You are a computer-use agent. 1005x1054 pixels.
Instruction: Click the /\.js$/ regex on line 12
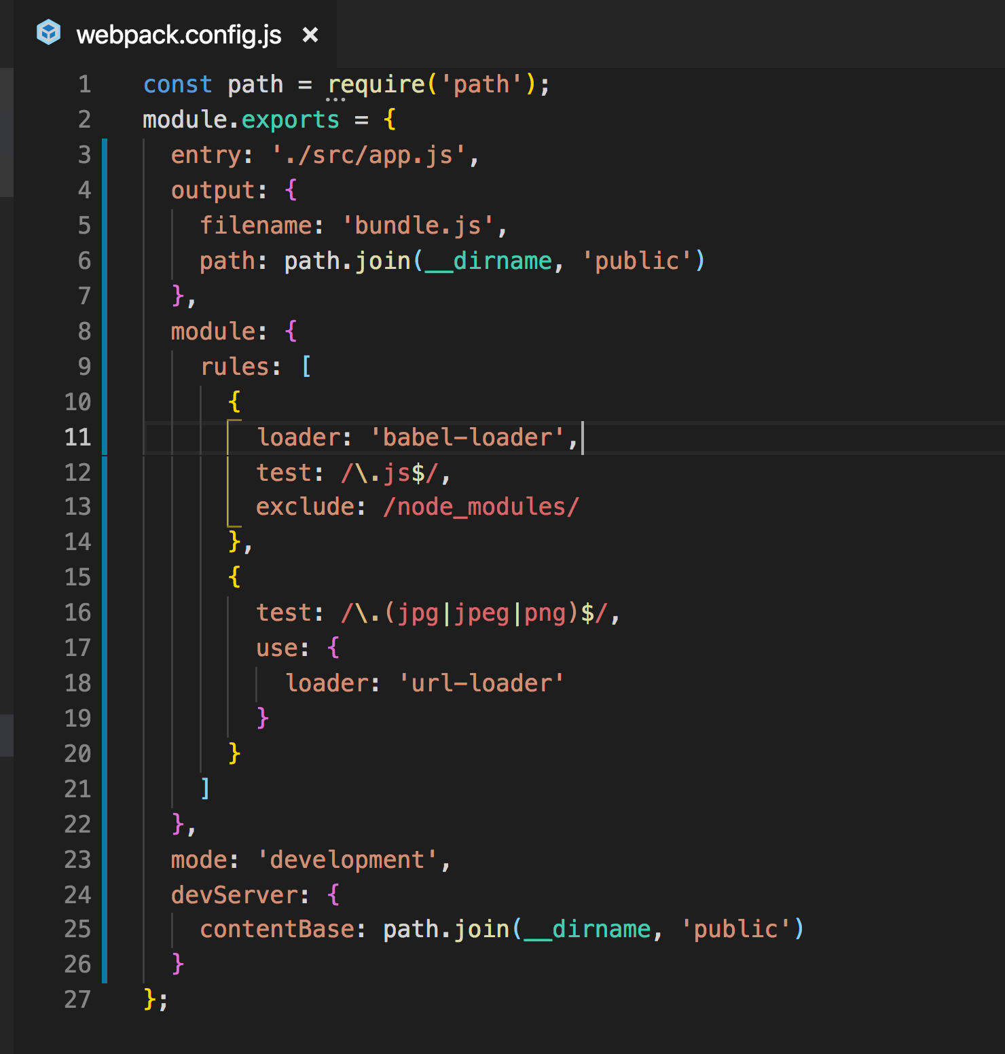click(390, 473)
